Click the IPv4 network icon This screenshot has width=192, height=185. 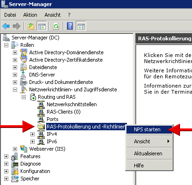(x=41, y=134)
